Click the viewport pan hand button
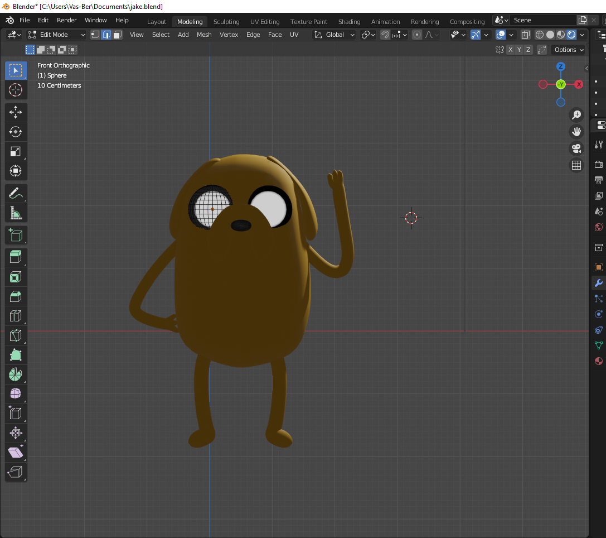 pos(576,132)
